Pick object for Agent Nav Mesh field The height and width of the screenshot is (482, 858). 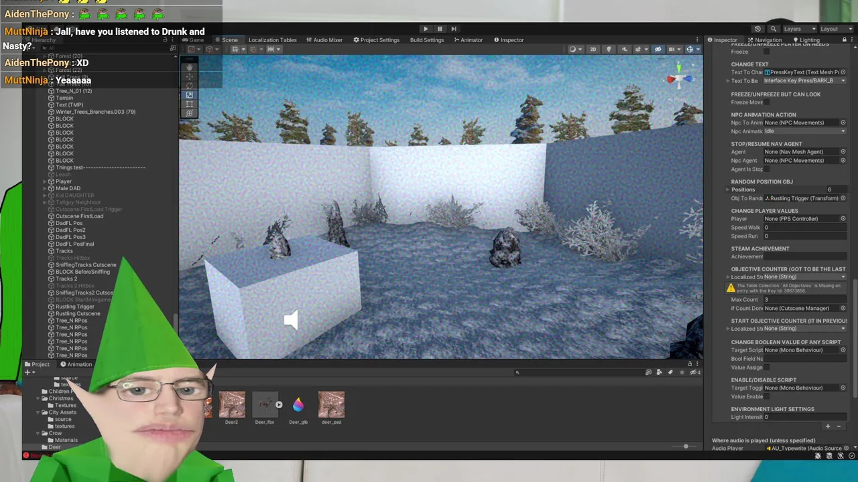pyautogui.click(x=843, y=152)
